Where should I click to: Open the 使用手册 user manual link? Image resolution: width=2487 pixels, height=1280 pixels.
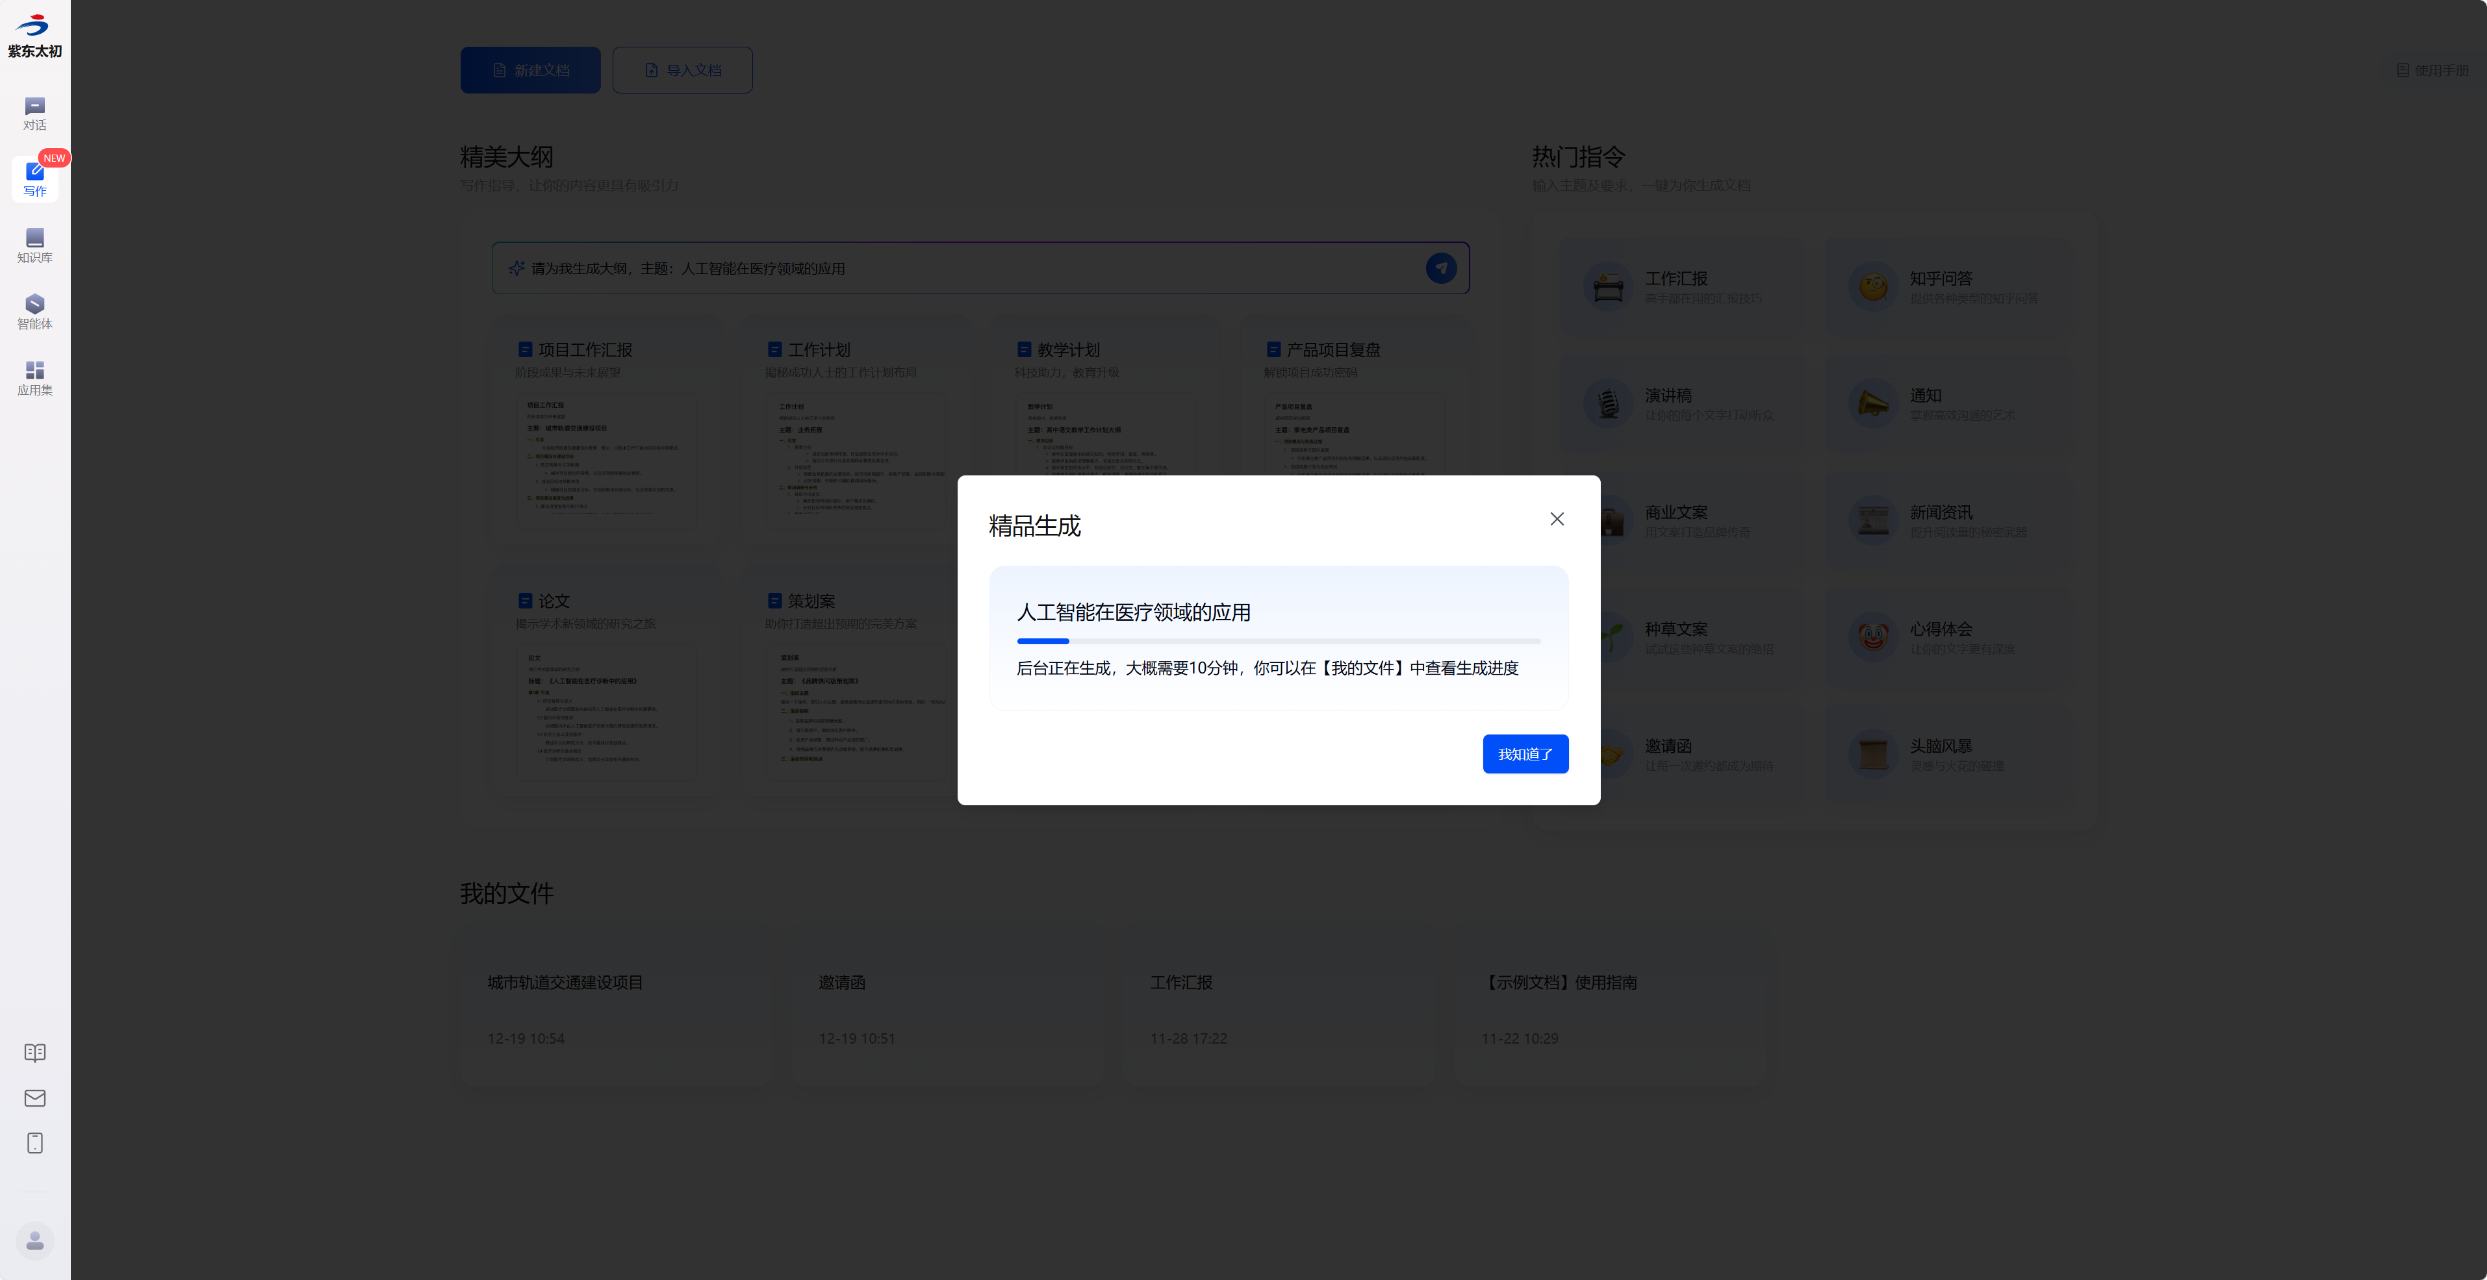(x=2432, y=71)
